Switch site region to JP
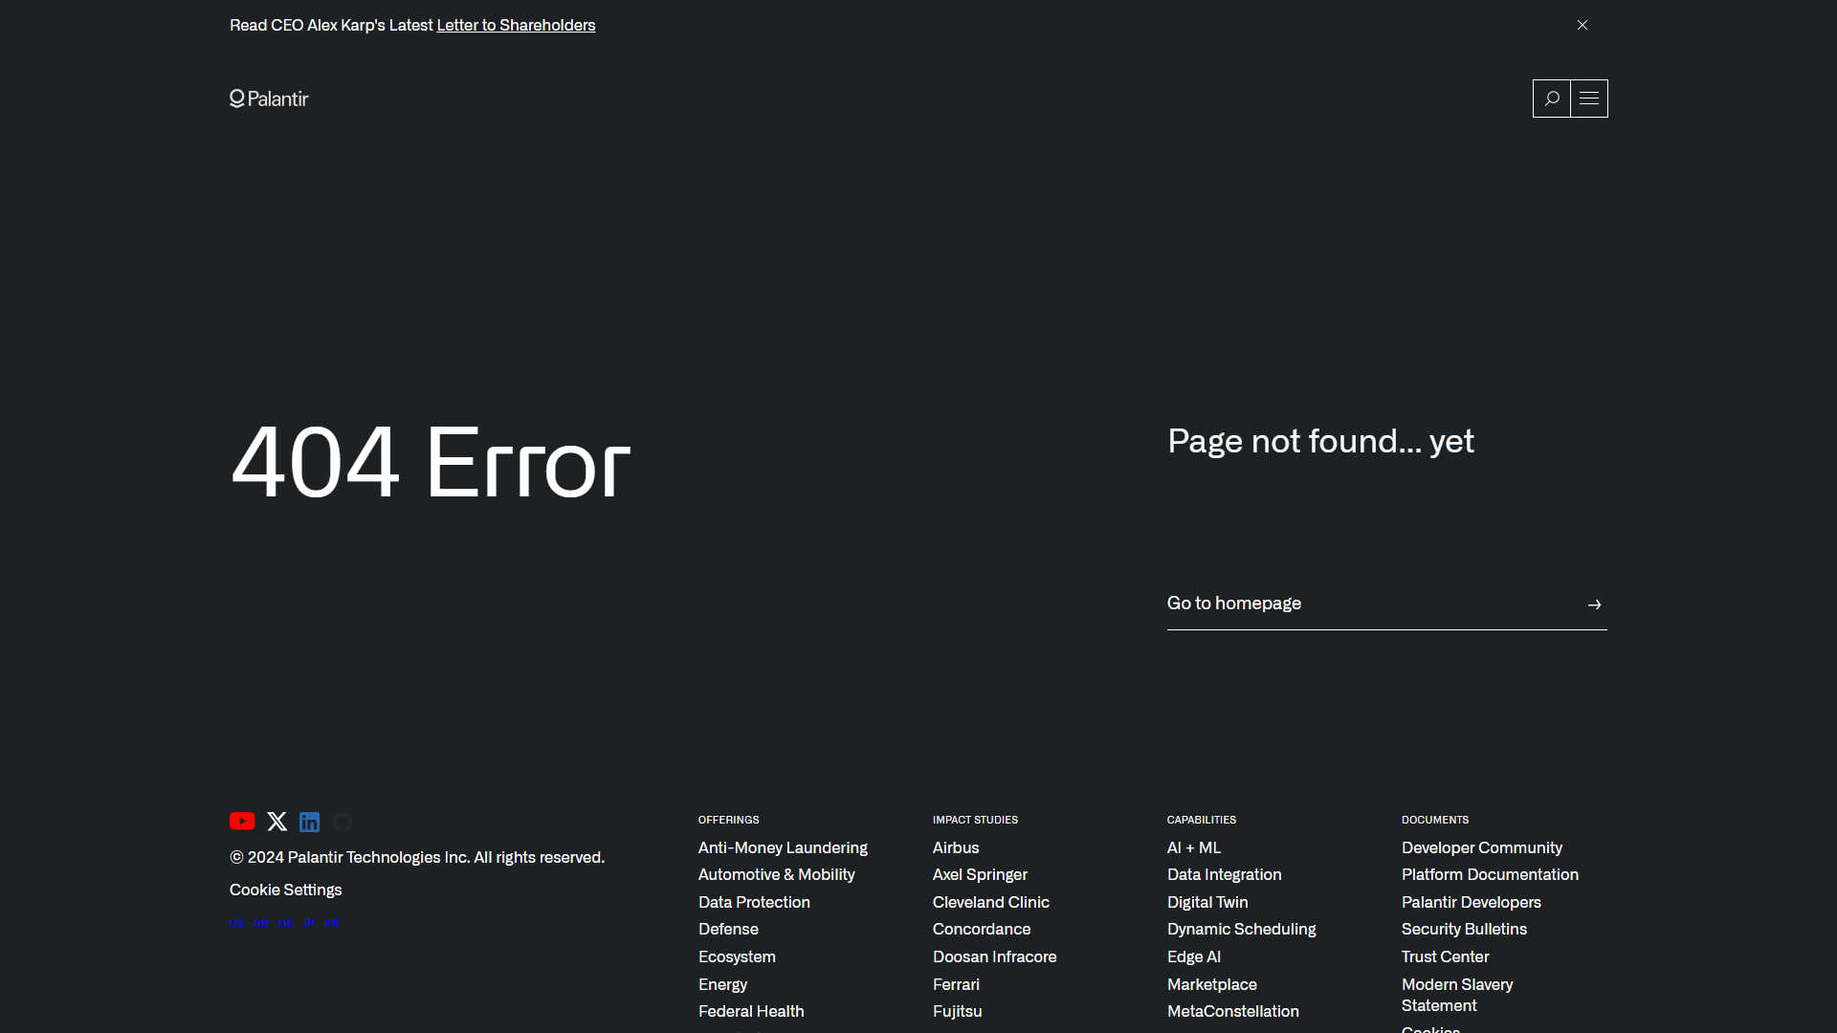 pos(308,923)
